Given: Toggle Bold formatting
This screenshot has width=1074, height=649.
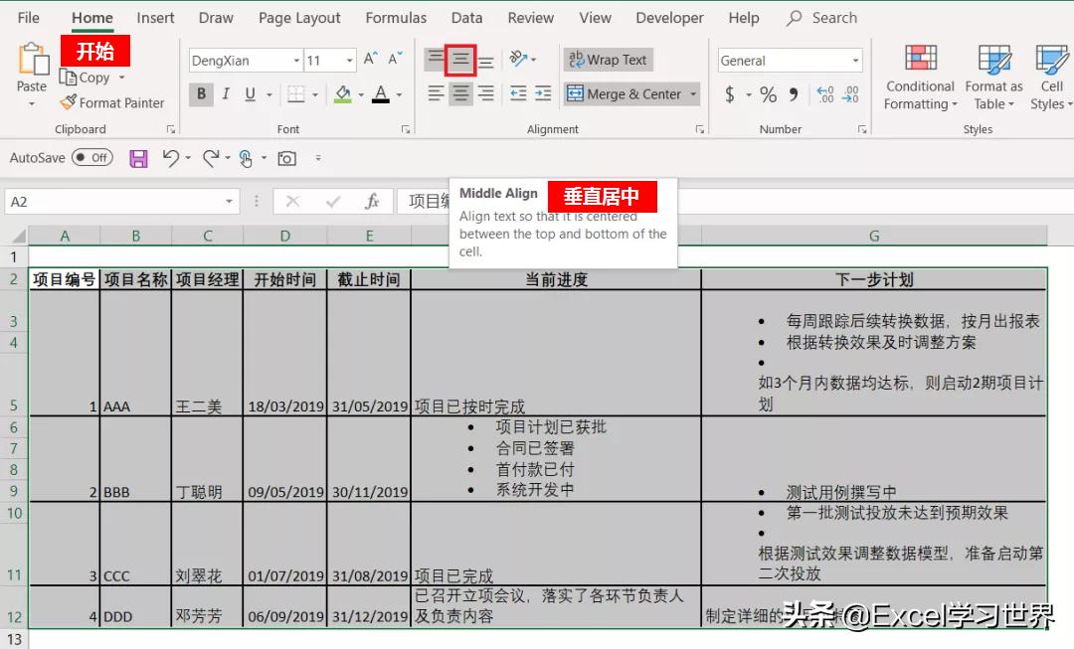Looking at the screenshot, I should (x=201, y=94).
